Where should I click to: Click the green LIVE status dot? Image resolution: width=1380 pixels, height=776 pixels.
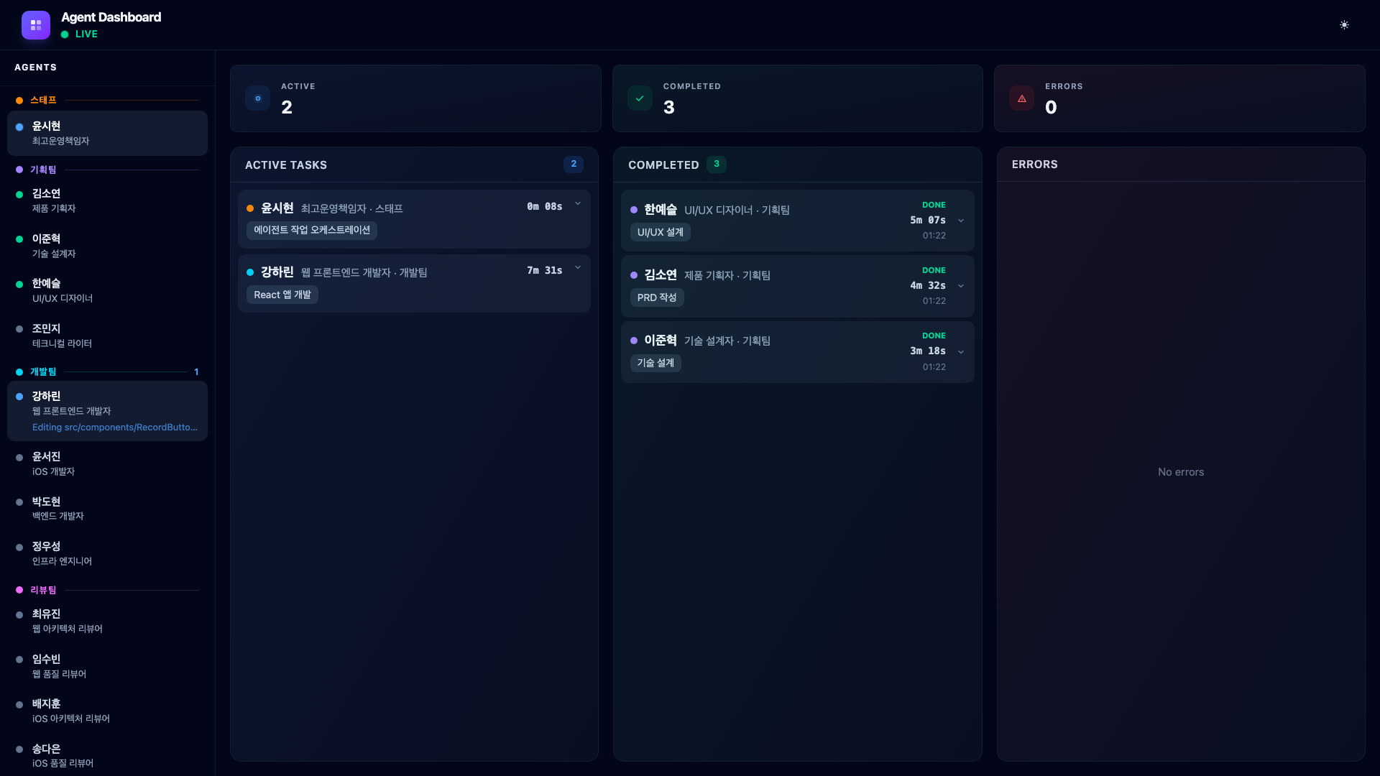pyautogui.click(x=65, y=34)
